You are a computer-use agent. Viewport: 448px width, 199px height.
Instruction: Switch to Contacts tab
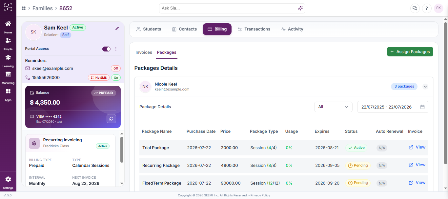(184, 29)
